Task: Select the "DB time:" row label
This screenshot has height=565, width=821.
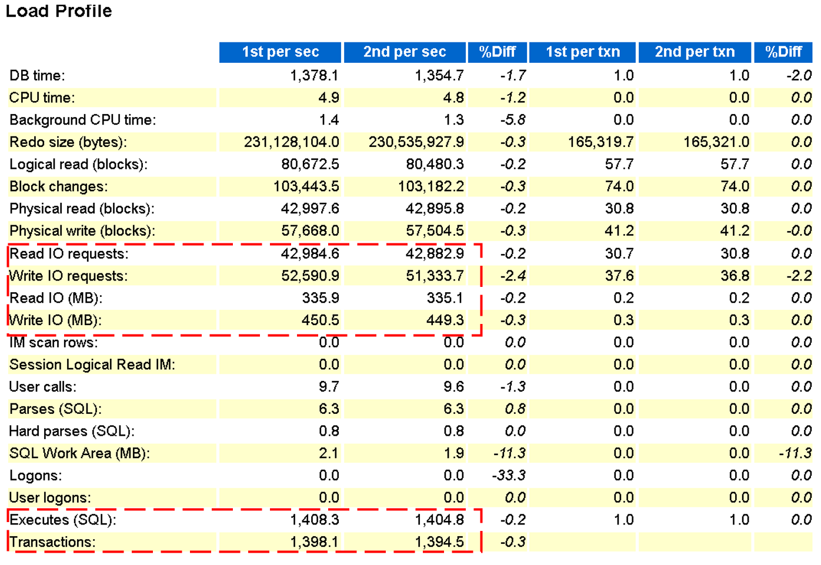Action: tap(37, 76)
